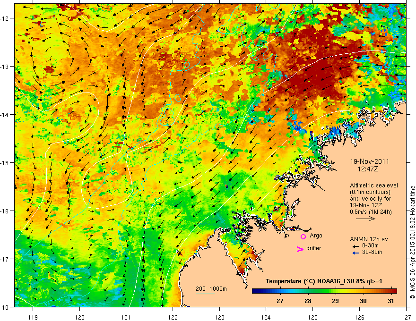Click the latitude axis label '-14'
Image resolution: width=416 pixels, height=321 pixels.
(5, 115)
